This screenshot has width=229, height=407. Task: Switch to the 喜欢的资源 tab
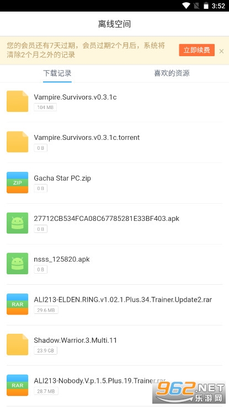[x=172, y=73]
